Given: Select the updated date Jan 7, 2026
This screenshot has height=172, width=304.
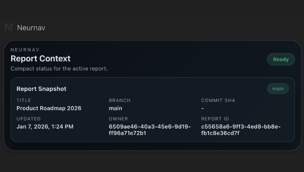Looking at the screenshot, I should tap(45, 126).
